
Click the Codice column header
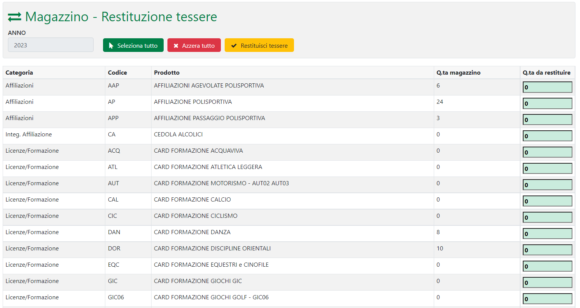click(x=117, y=73)
